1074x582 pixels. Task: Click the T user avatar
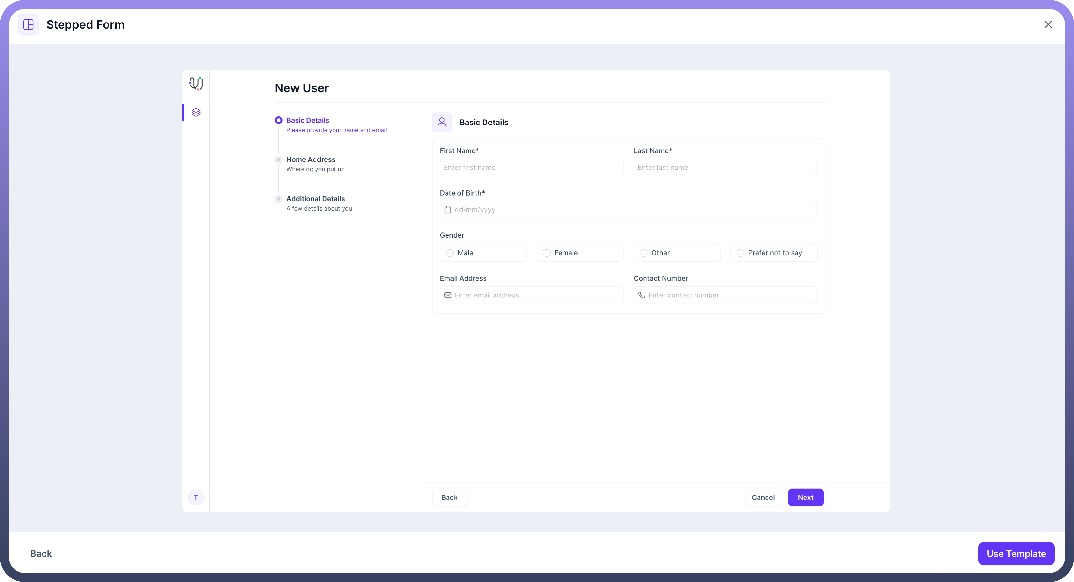(x=196, y=497)
